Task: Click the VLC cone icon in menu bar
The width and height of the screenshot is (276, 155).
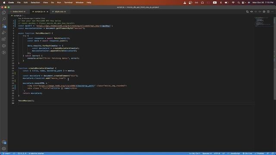Action: (x=185, y=3)
